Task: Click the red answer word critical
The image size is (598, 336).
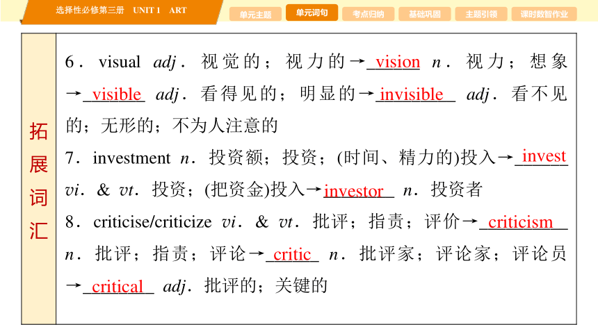Action: click(118, 287)
